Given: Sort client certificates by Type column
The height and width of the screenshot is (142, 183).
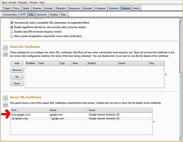Looking at the screenshot, I should (x=65, y=63).
